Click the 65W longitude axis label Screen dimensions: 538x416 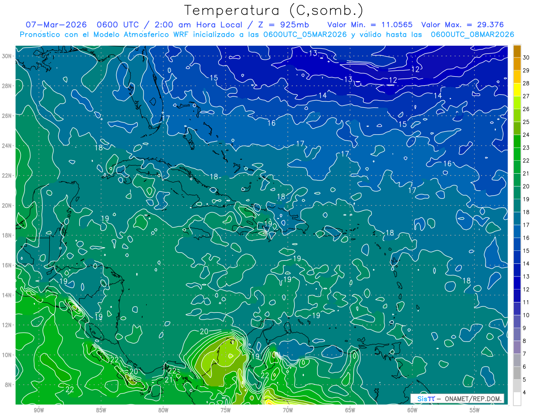(350, 410)
